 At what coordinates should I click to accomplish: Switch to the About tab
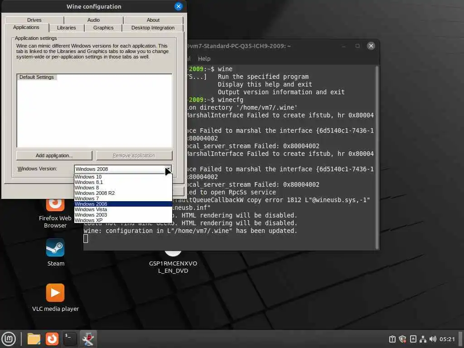pos(153,20)
